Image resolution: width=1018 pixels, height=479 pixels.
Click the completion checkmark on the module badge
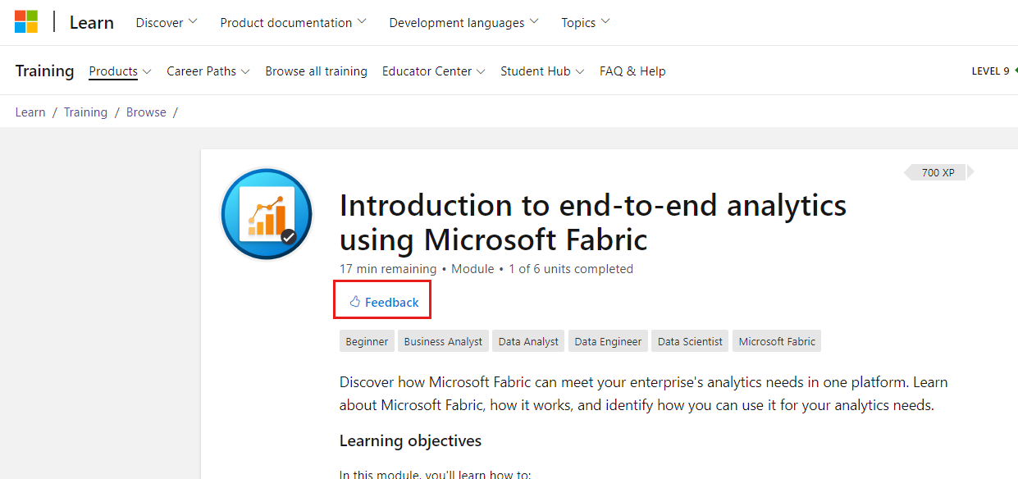pos(289,236)
